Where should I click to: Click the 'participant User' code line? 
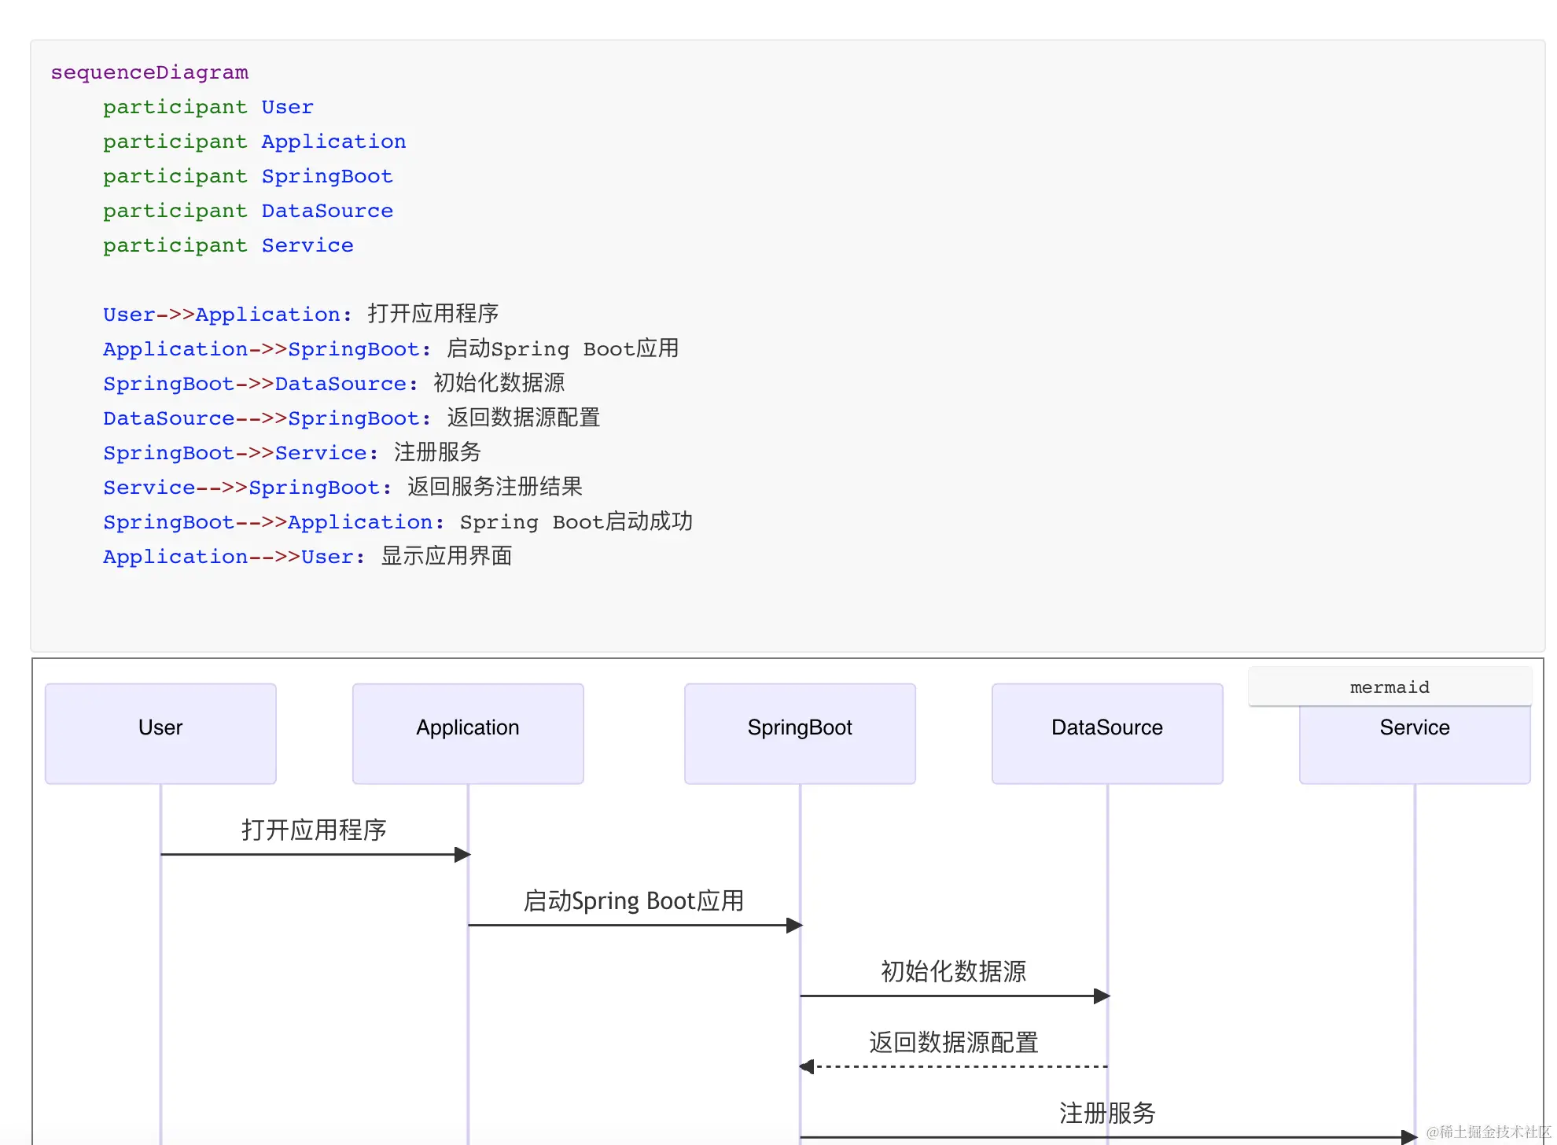click(208, 107)
